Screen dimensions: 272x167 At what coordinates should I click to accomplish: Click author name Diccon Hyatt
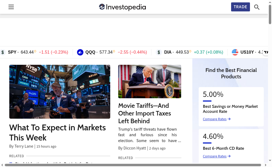click(135, 148)
